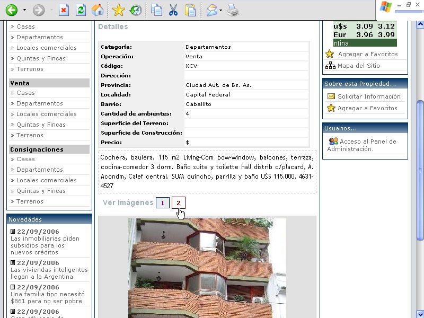
Task: Click the Consignaciones section heading
Action: click(49, 149)
